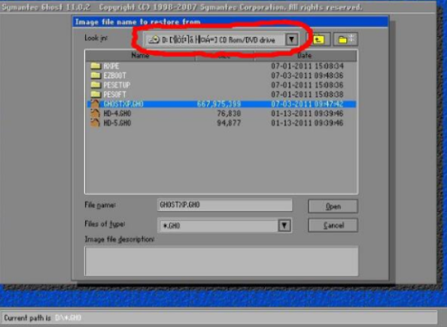Viewport: 447px width, 327px height.
Task: Click the Open button
Action: point(333,206)
